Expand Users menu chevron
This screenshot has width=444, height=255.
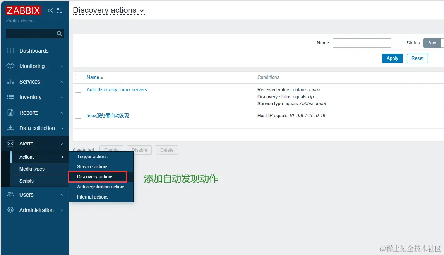click(x=62, y=195)
